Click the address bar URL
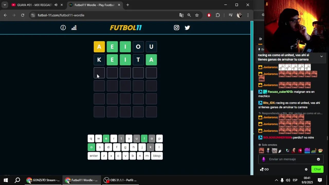The image size is (329, 185). pyautogui.click(x=61, y=15)
